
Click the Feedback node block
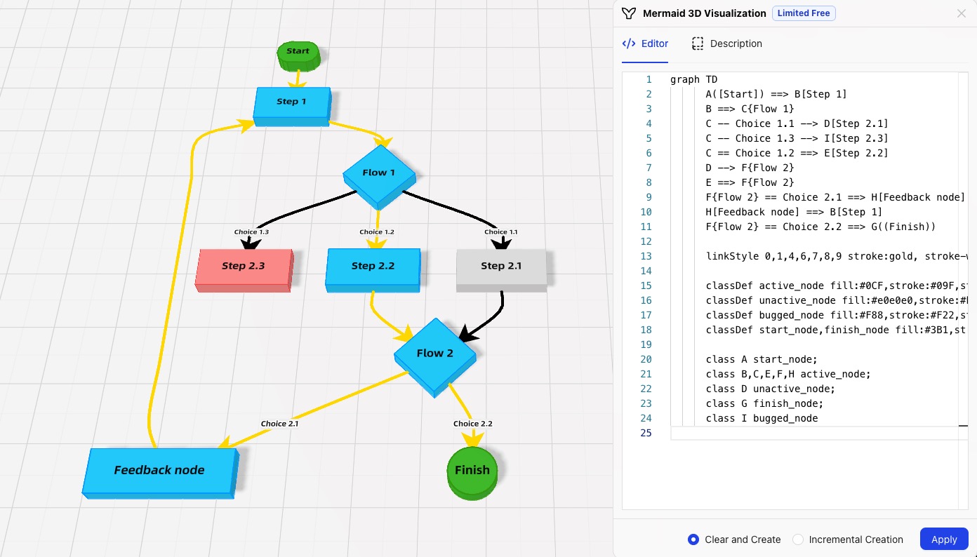coord(159,471)
